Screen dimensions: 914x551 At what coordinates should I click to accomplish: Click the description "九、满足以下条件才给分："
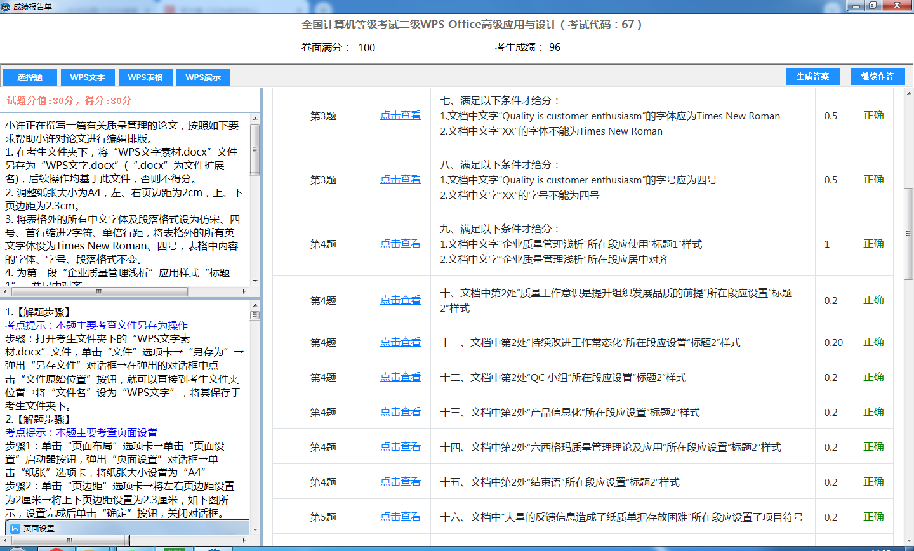(x=500, y=229)
